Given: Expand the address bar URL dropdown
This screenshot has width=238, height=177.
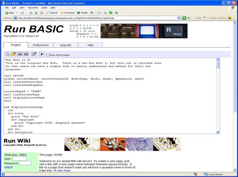Looking at the screenshot, I should [x=179, y=18].
